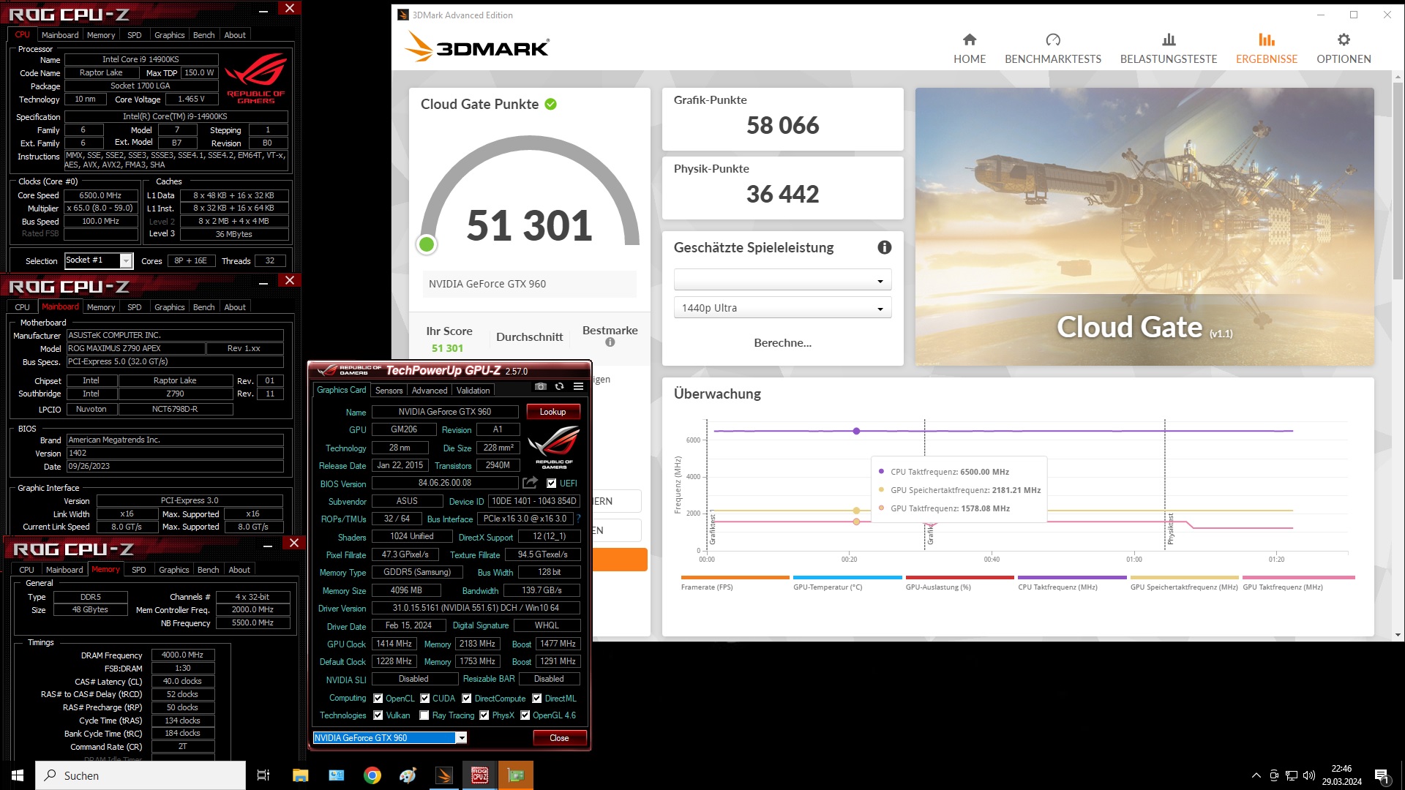This screenshot has height=790, width=1405.
Task: Open GPU-Z taskbar icon
Action: coord(516,775)
